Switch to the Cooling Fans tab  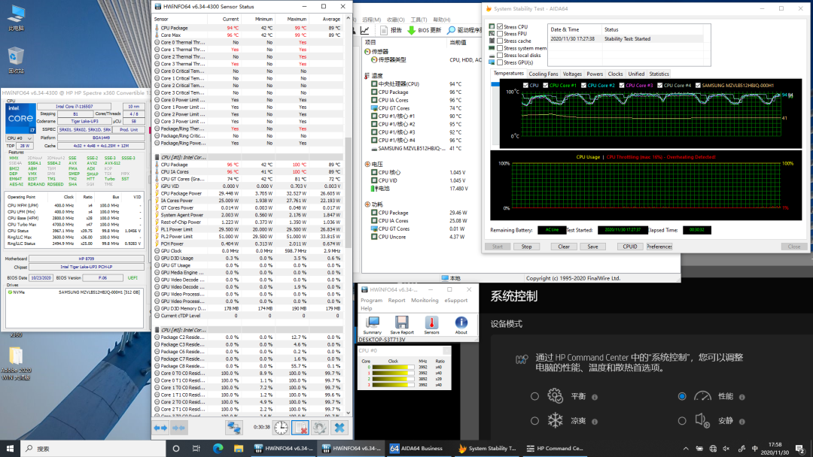click(x=544, y=74)
